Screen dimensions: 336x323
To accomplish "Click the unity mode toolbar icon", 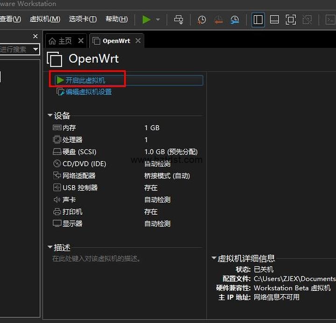I will click(307, 20).
